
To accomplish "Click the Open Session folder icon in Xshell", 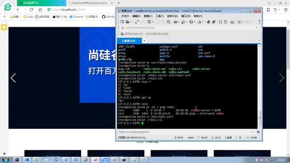I will click(128, 22).
